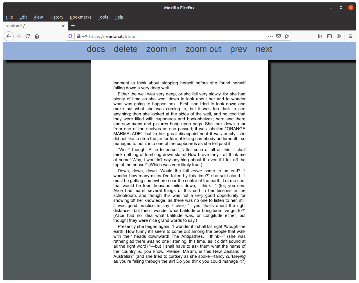Open the hamburger application menu
The width and height of the screenshot is (359, 283).
(351, 36)
